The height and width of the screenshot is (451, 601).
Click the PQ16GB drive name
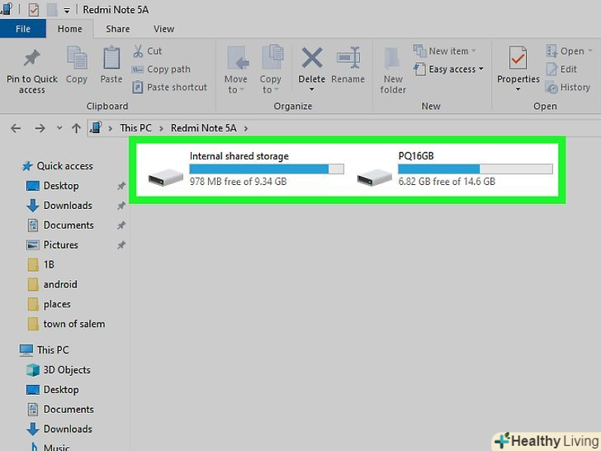[x=416, y=156]
